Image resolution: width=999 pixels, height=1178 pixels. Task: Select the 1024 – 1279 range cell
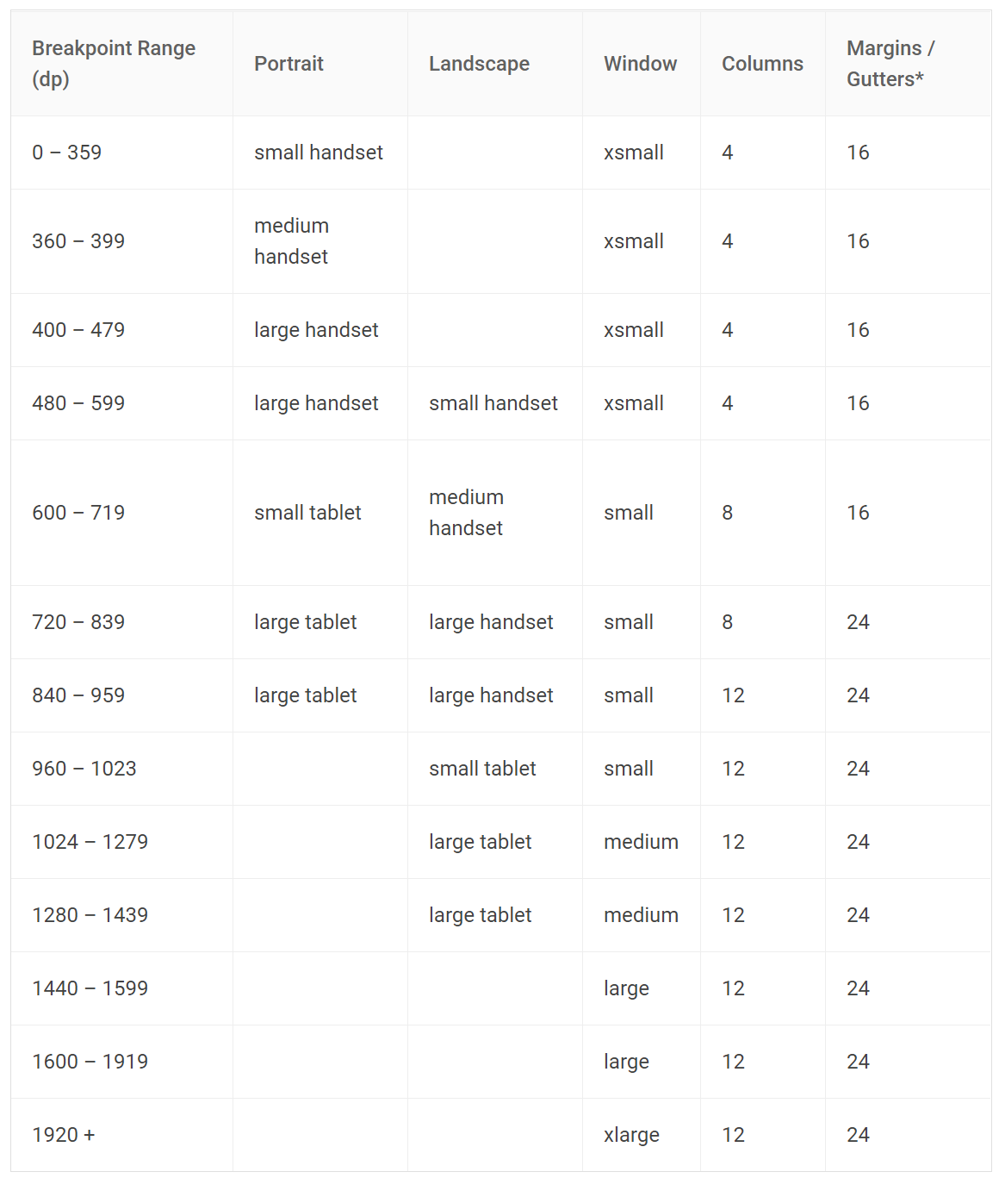(121, 842)
